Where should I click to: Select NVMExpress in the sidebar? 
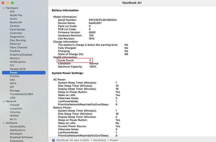[x=18, y=62]
